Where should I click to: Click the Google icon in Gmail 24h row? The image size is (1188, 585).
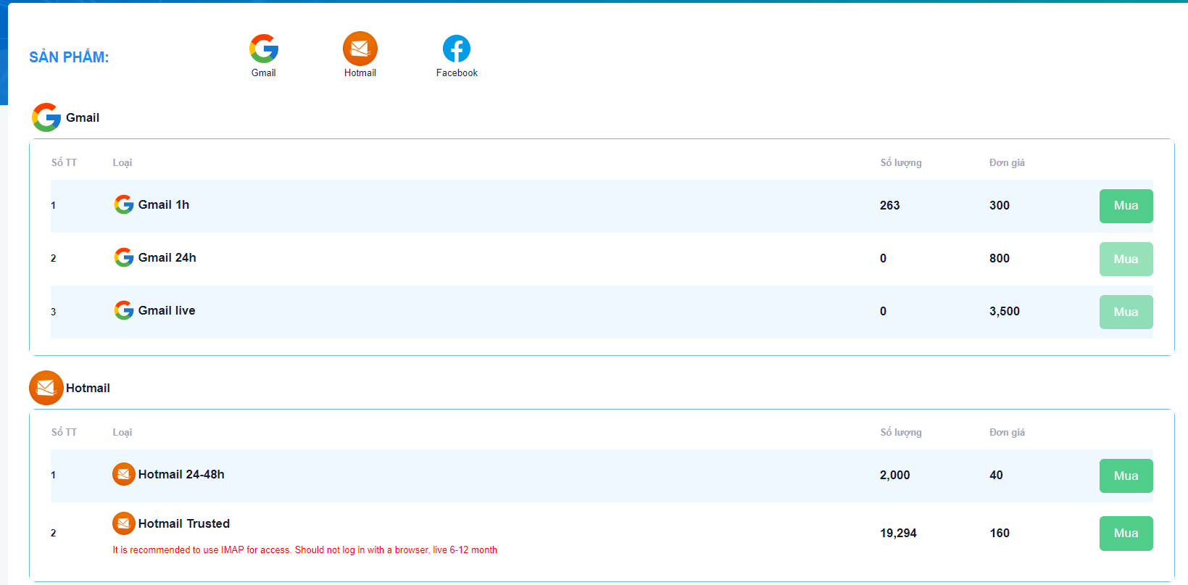(124, 257)
